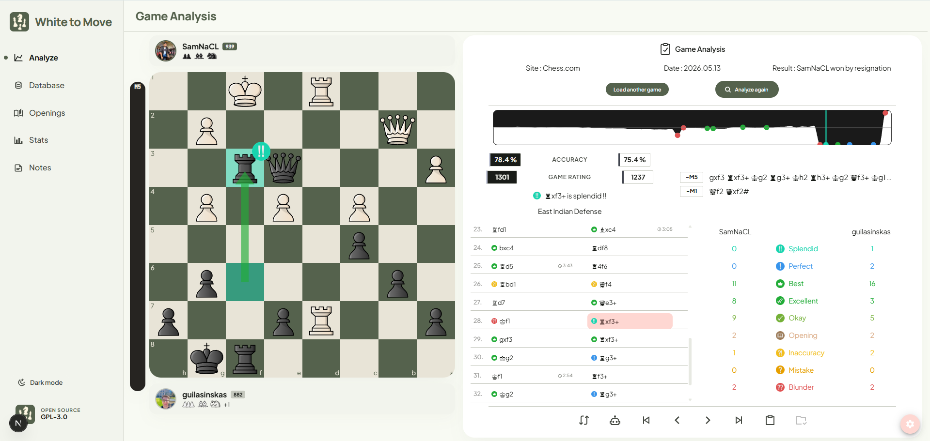Flip the board orientation icon
930x441 pixels.
pyautogui.click(x=584, y=420)
